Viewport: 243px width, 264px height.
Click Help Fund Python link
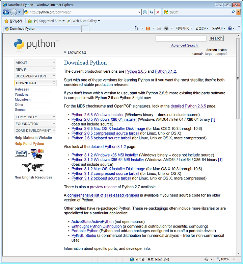click(x=29, y=144)
